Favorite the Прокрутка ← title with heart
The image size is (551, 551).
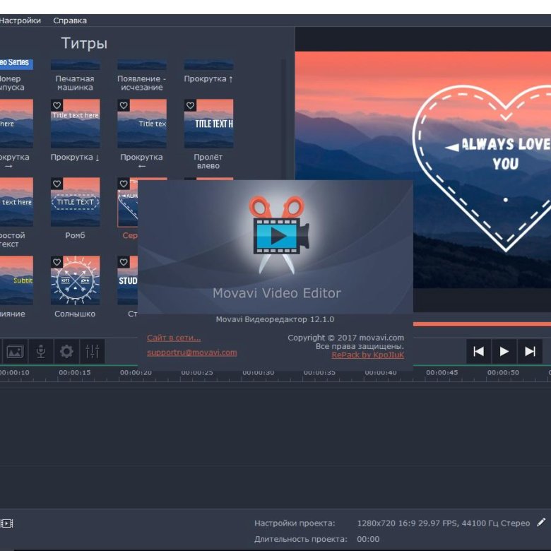point(124,105)
